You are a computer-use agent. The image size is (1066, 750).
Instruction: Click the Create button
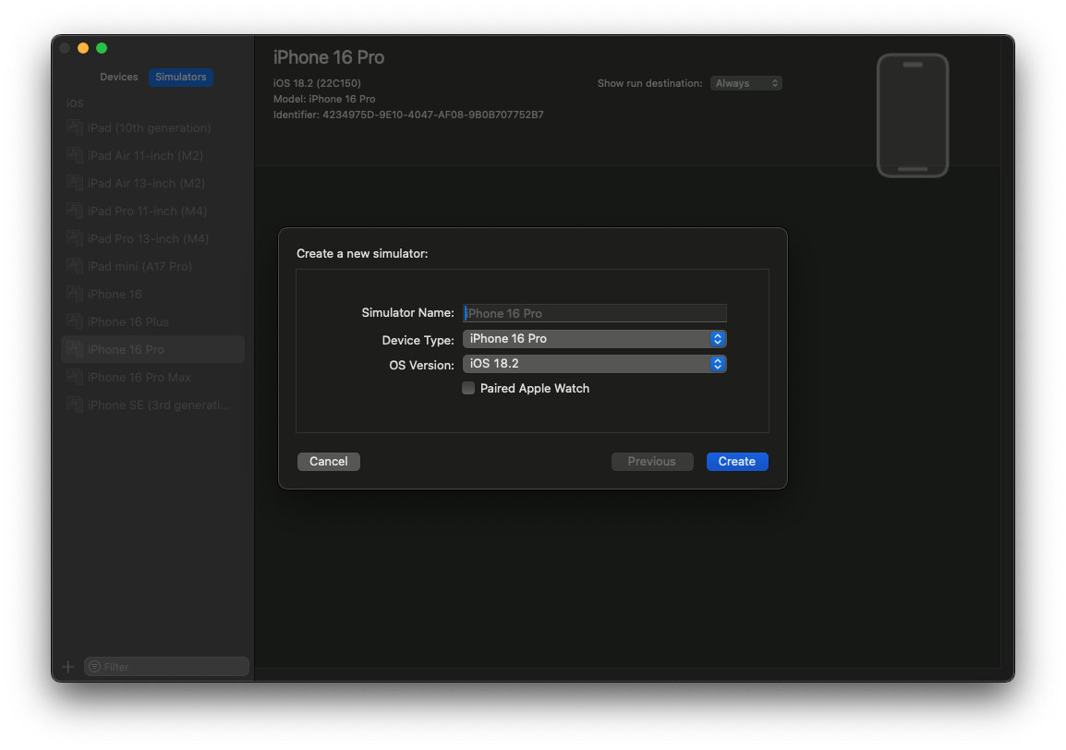[x=737, y=461]
